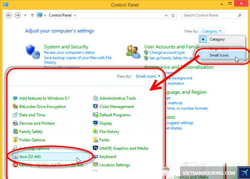Screen dimensions: 250x179
Task: Click the Family Safety icon
Action: point(15,132)
